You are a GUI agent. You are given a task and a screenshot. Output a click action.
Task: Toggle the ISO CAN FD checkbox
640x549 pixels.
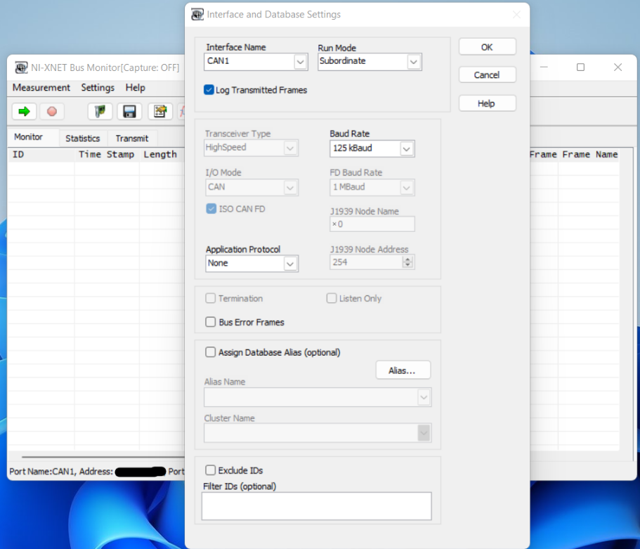[211, 209]
